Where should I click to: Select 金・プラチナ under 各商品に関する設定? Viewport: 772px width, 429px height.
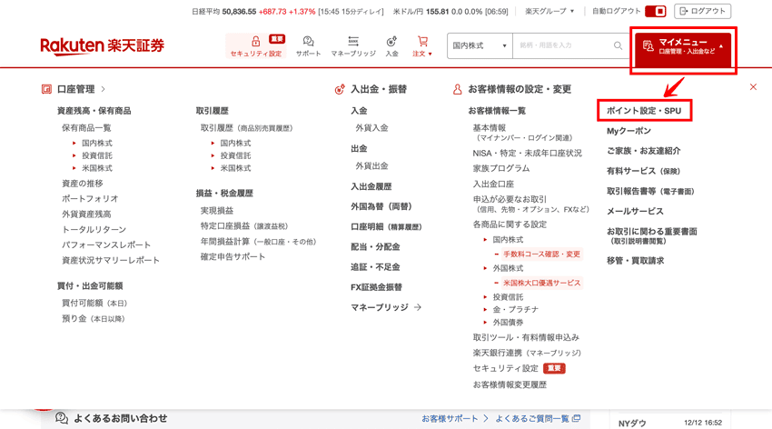point(516,309)
